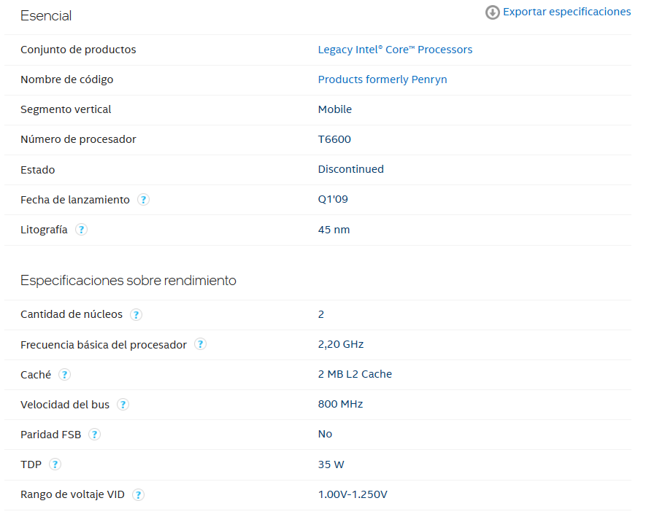
Task: Click the Discontinued status value
Action: point(350,169)
